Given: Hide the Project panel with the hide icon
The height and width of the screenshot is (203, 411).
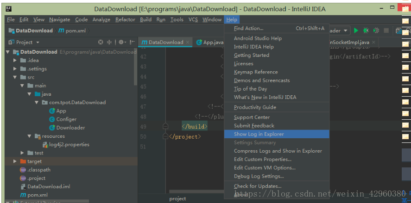Looking at the screenshot, I should tap(133, 42).
